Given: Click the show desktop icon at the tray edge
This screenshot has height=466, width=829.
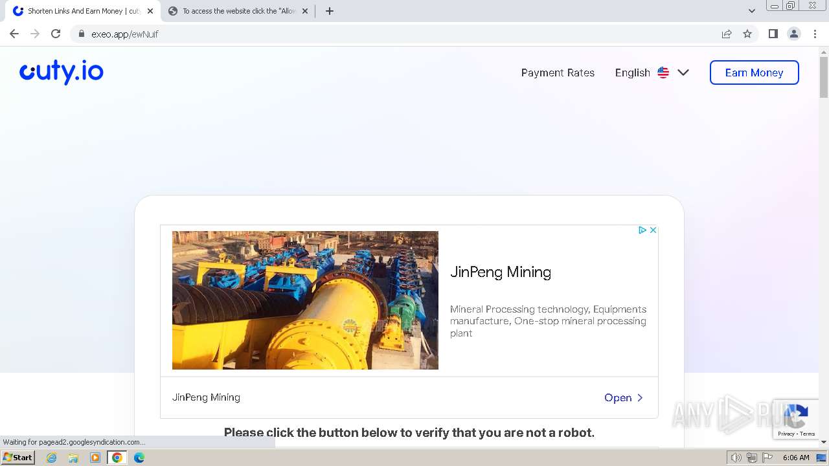Looking at the screenshot, I should click(x=822, y=458).
